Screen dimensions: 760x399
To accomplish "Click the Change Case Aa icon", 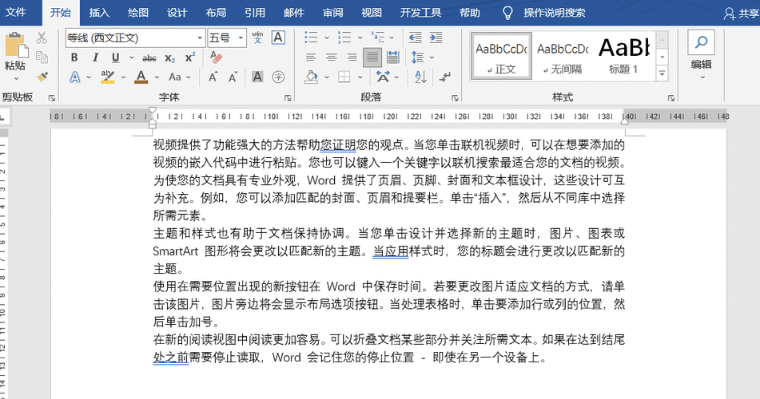I will pyautogui.click(x=174, y=77).
